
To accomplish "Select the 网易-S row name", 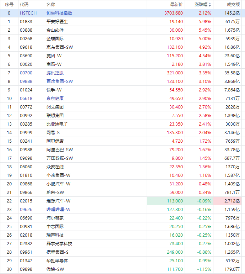I will (x=53, y=133).
